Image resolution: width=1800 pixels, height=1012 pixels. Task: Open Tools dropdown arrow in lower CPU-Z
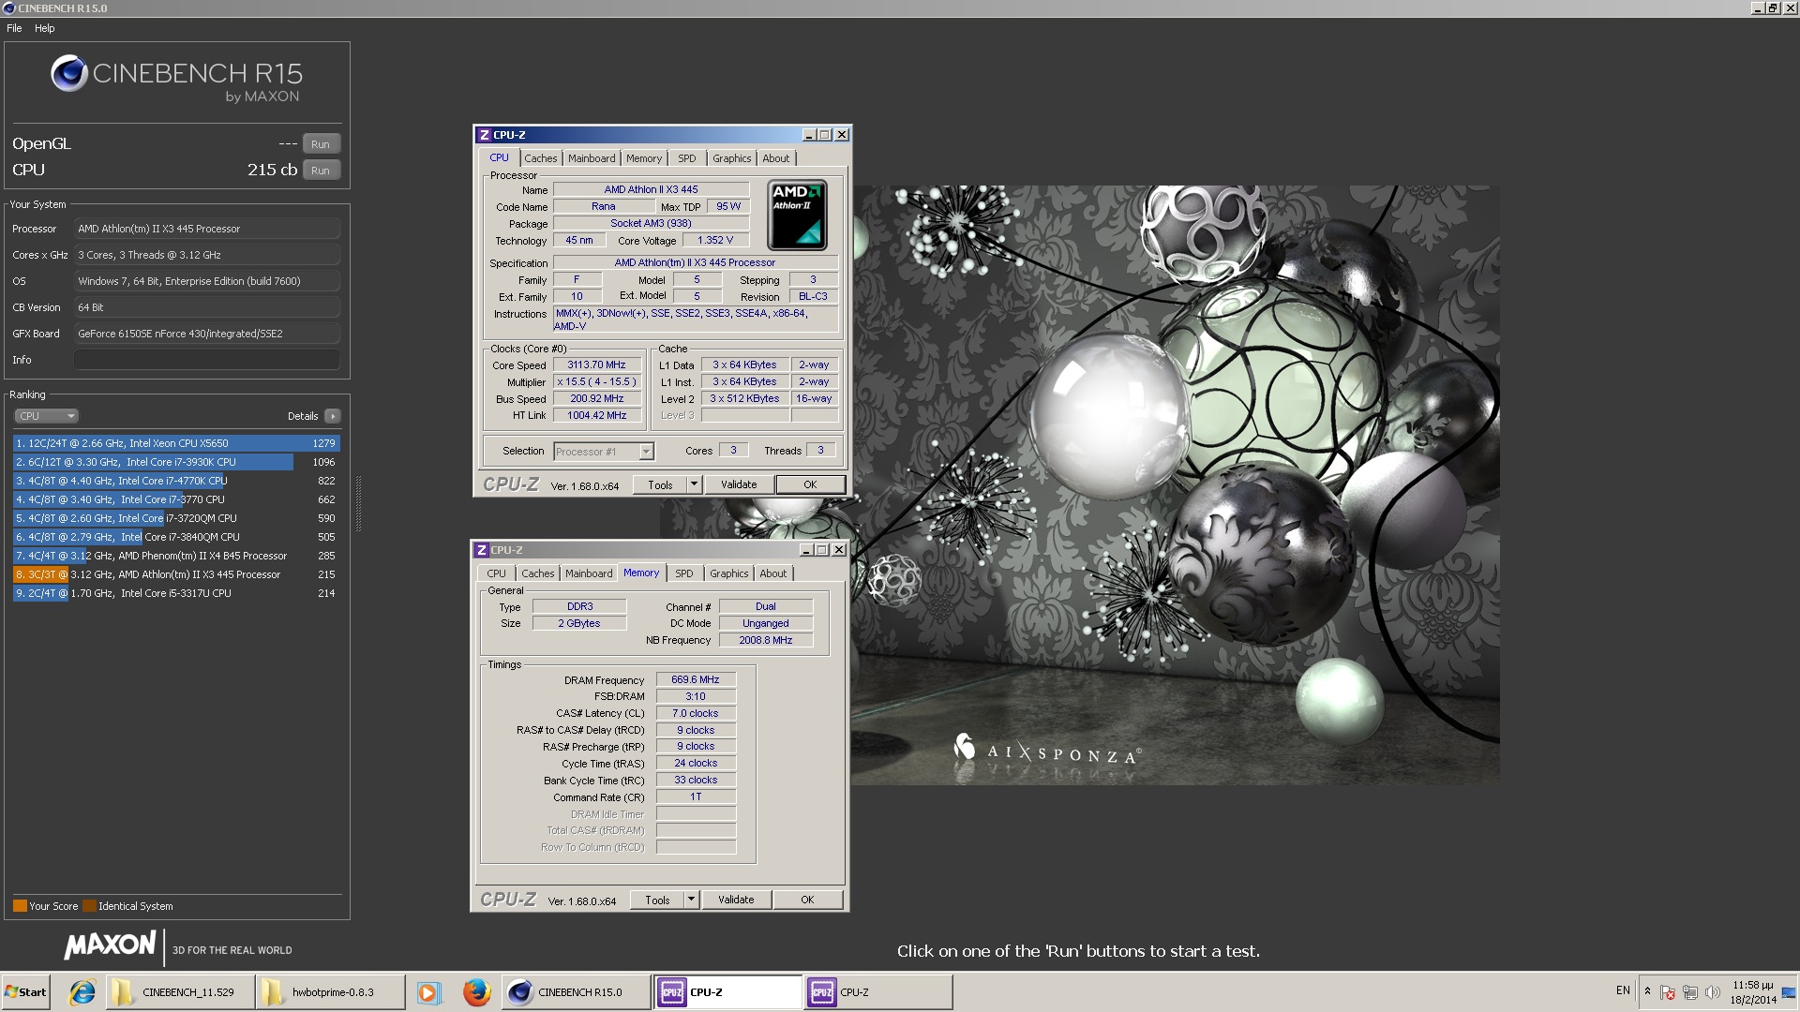point(692,900)
